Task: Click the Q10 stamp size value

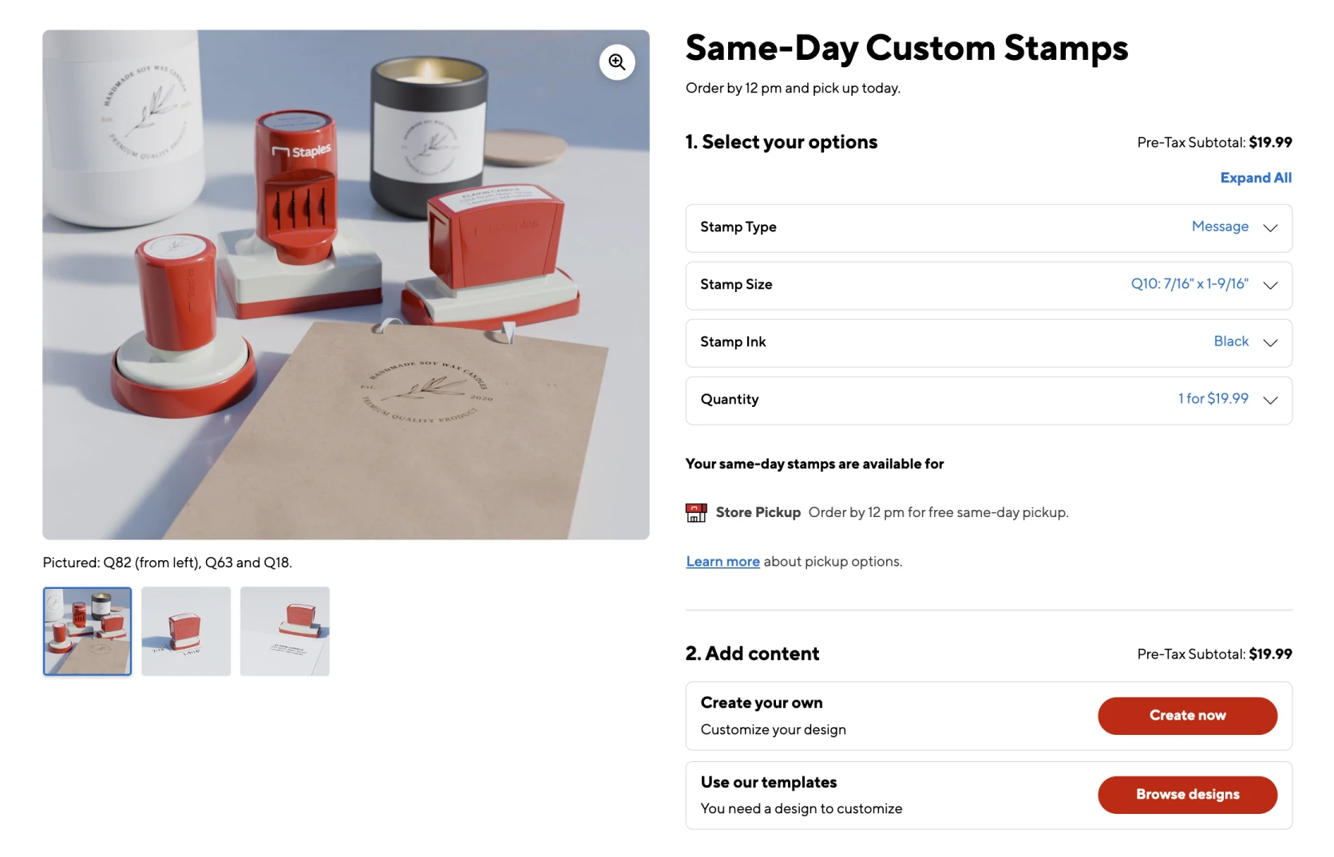Action: (x=1189, y=284)
